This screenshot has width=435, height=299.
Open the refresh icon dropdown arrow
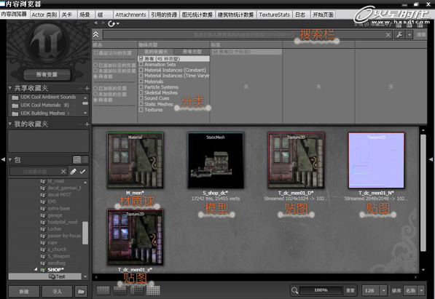118,24
